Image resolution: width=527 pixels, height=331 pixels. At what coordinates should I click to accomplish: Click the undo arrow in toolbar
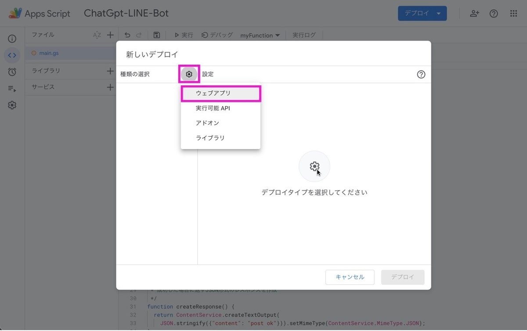click(127, 35)
